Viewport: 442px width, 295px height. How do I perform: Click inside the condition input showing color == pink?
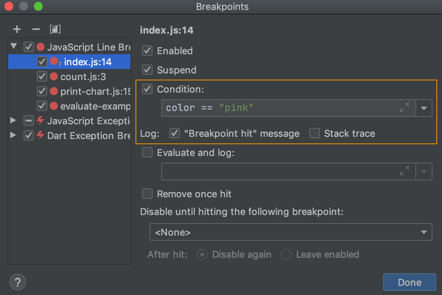(258, 108)
